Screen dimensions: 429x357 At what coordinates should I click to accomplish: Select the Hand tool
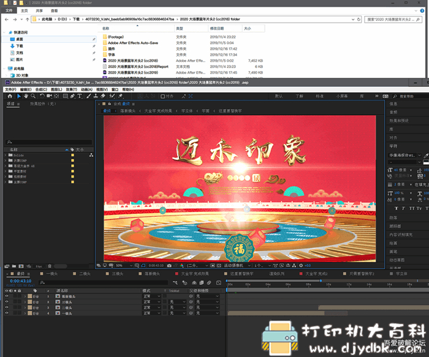tap(26, 96)
